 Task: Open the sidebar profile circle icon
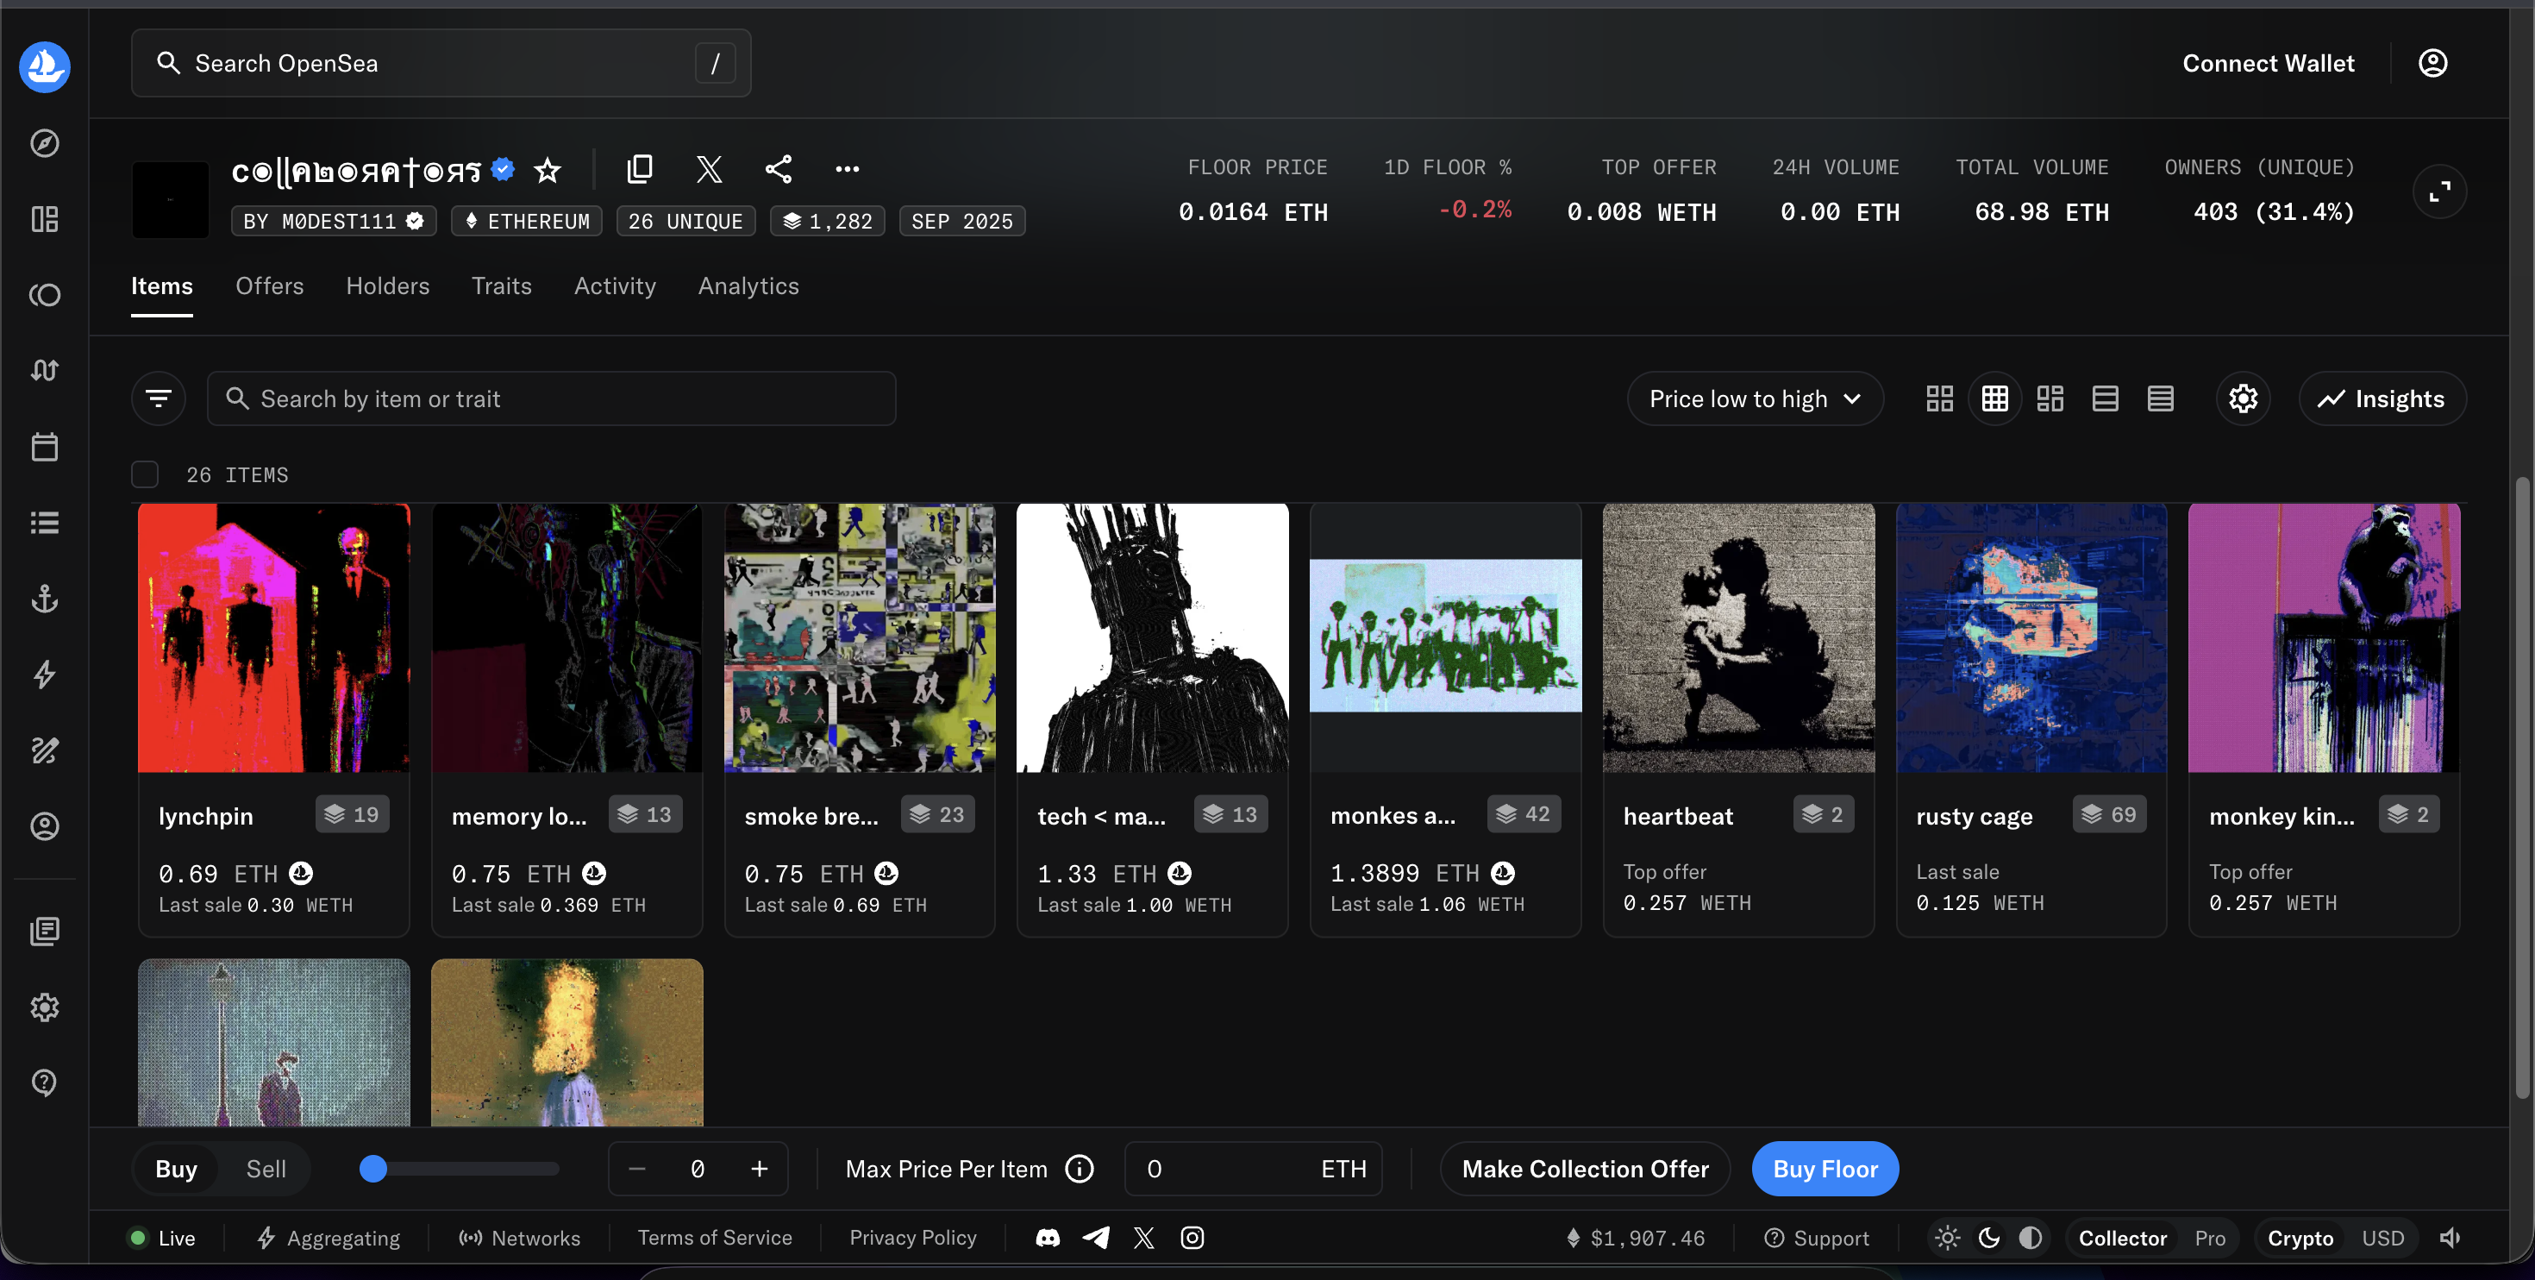click(44, 826)
